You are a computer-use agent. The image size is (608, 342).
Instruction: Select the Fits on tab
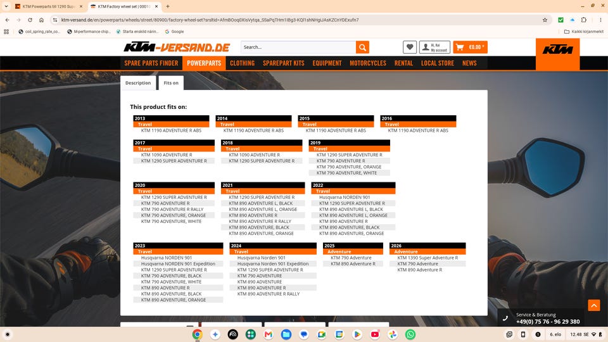171,83
